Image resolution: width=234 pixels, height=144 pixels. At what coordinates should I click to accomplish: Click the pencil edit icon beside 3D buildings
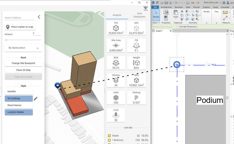click(36, 98)
